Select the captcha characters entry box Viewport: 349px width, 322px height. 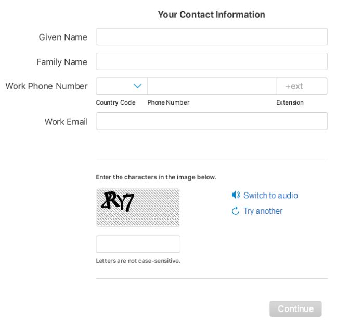coord(138,244)
